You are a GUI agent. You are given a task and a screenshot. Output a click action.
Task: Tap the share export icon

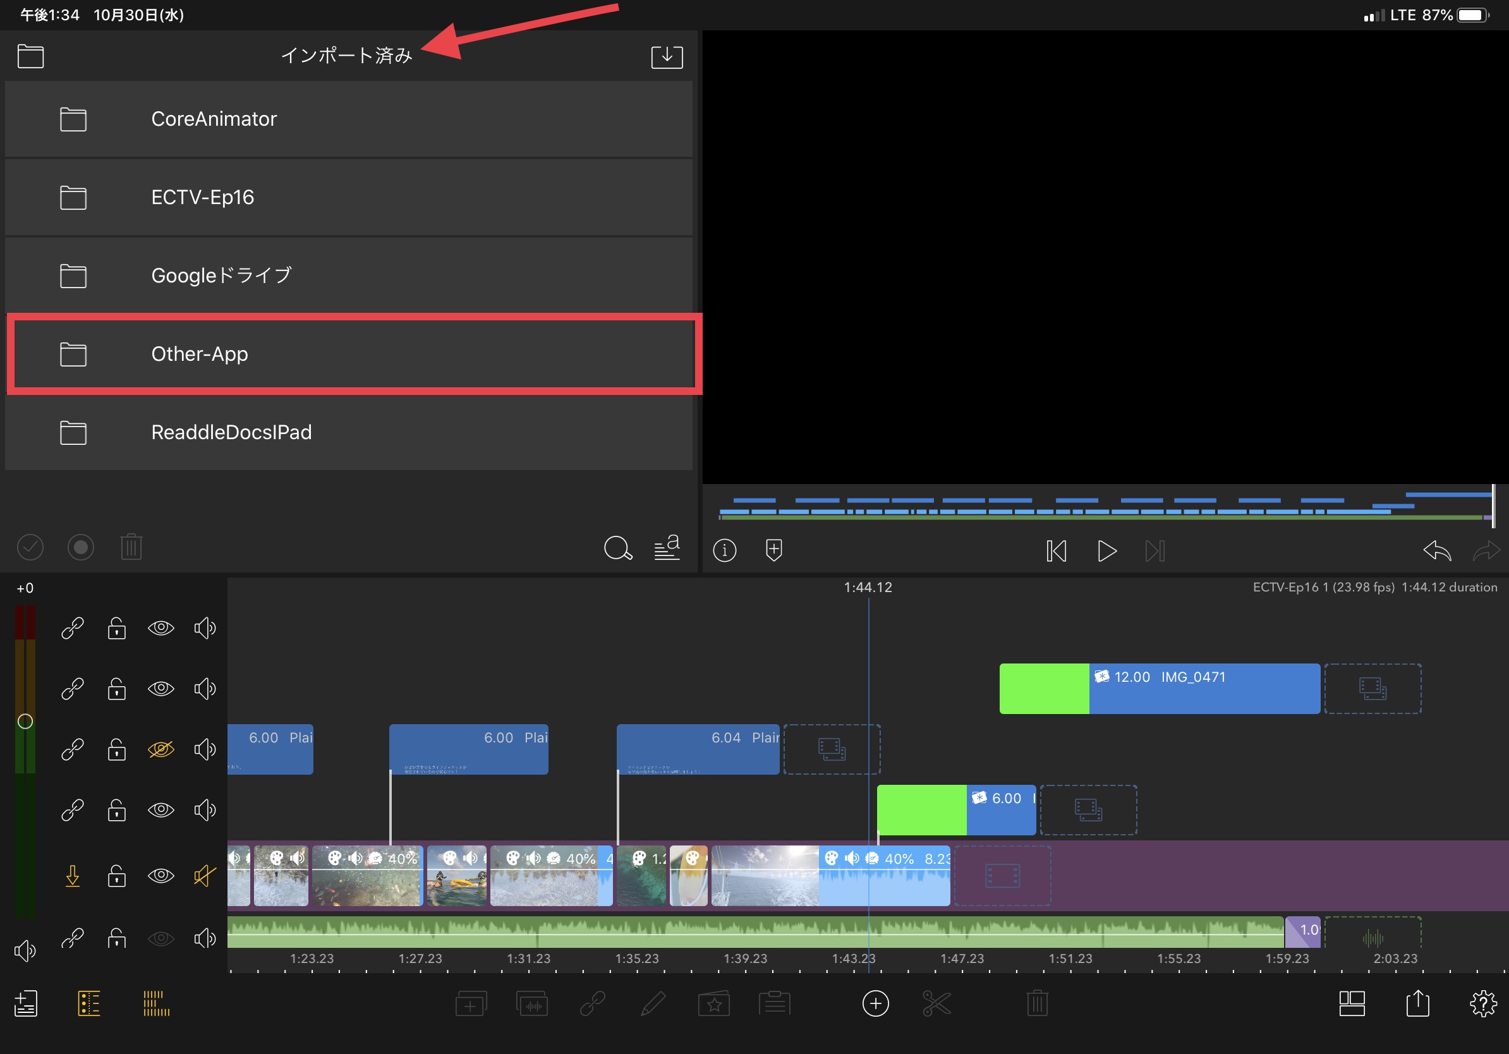[1417, 1003]
